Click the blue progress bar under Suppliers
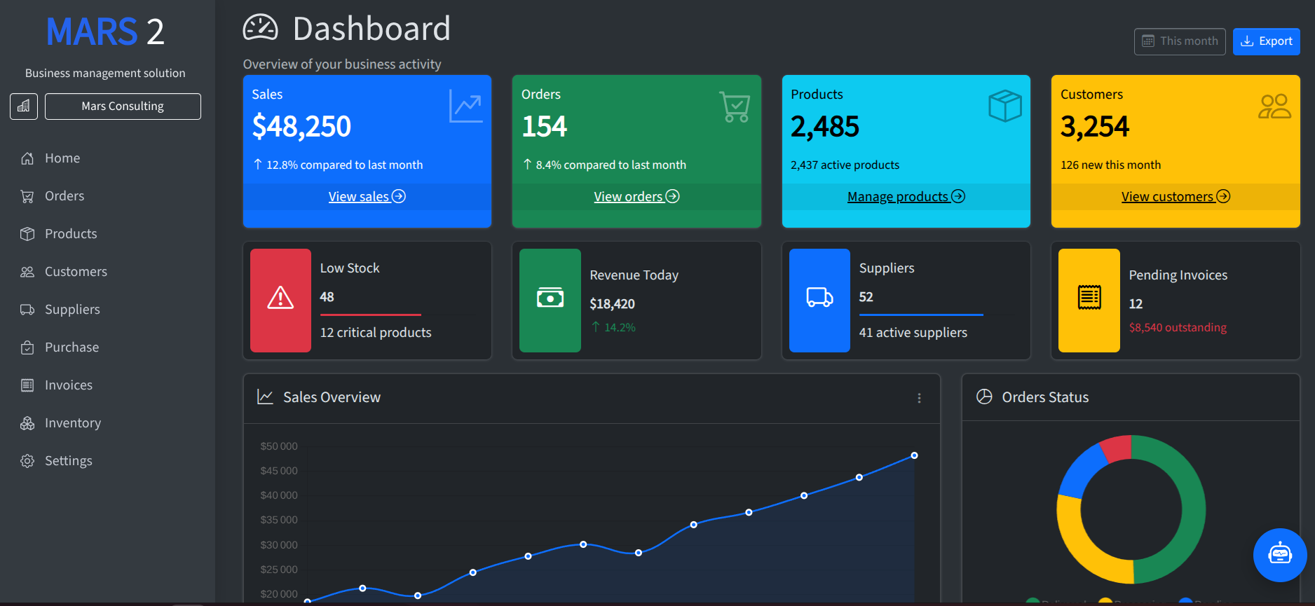The image size is (1315, 606). tap(921, 315)
